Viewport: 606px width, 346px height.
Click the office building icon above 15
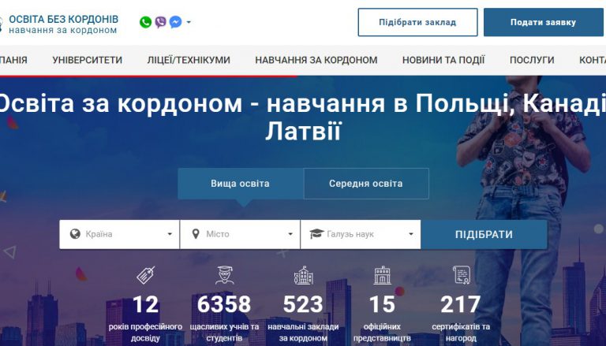[x=382, y=275]
